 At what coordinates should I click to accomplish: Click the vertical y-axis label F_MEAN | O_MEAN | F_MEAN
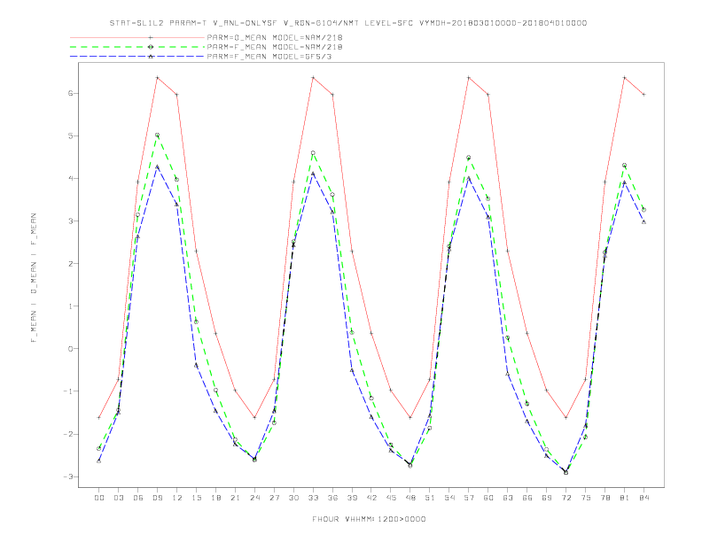click(x=34, y=278)
